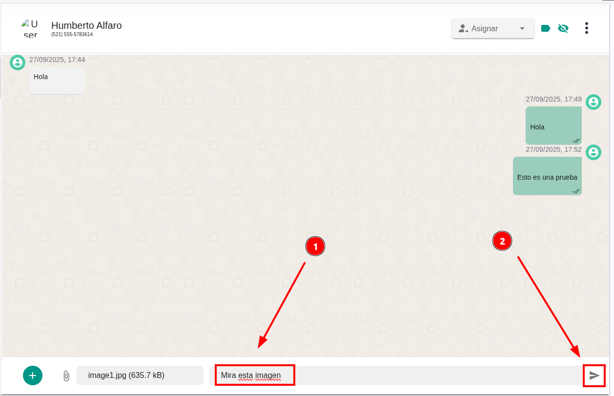Click the send message arrow icon
This screenshot has width=614, height=396.
point(594,375)
